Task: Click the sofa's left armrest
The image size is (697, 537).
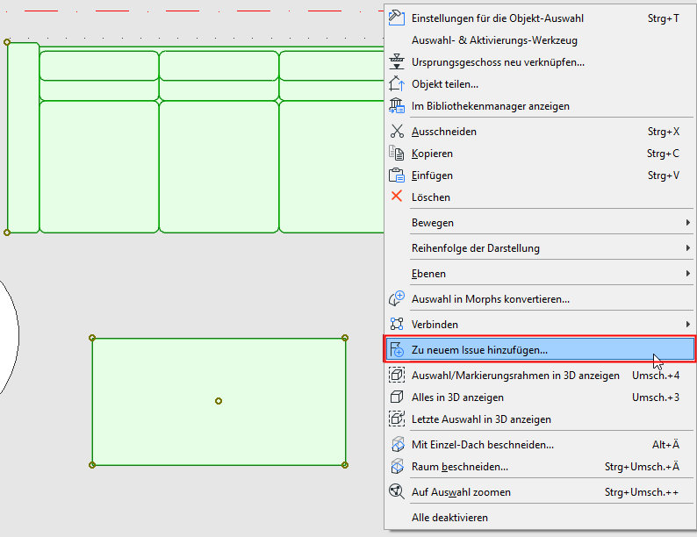Action: [x=23, y=138]
